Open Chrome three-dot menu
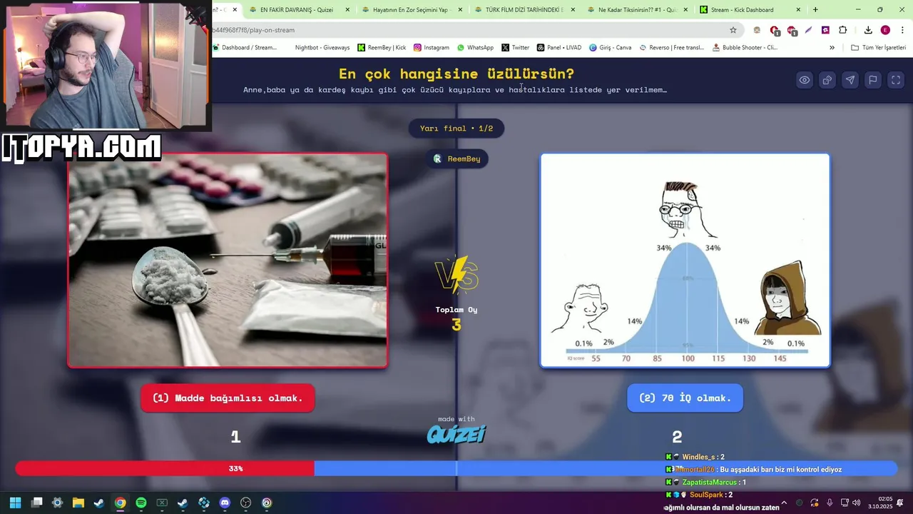 [902, 30]
